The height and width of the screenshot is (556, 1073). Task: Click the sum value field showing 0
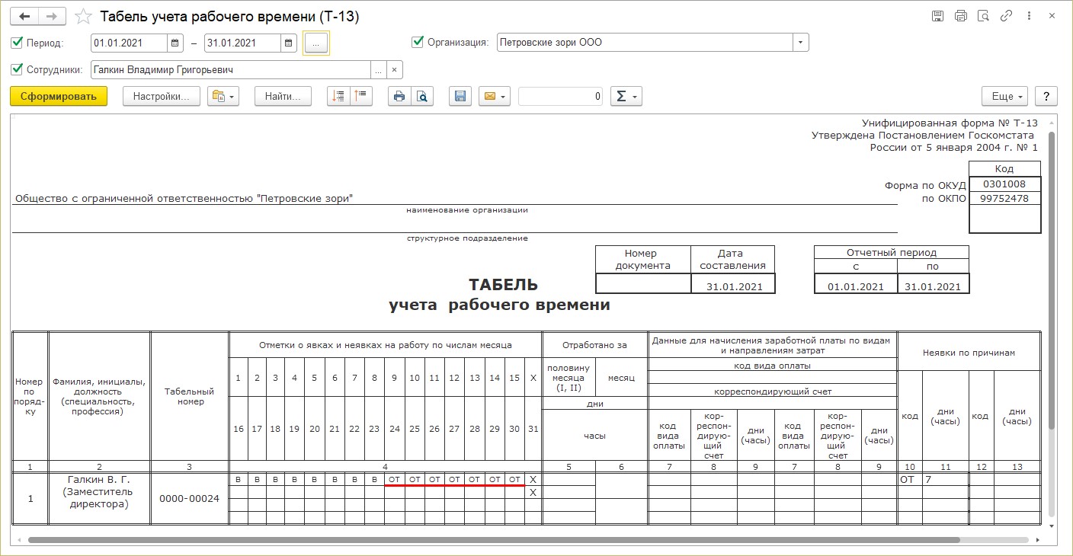[561, 96]
